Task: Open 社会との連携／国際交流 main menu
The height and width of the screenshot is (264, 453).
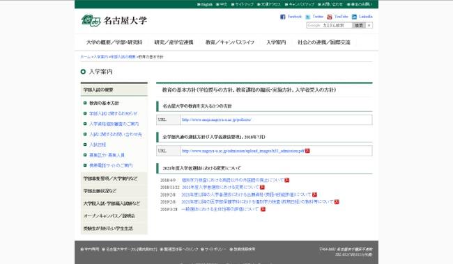Action: [324, 42]
